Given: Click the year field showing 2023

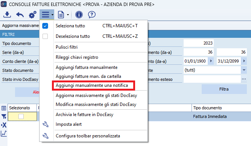Looking at the screenshot, I should [x=198, y=43].
